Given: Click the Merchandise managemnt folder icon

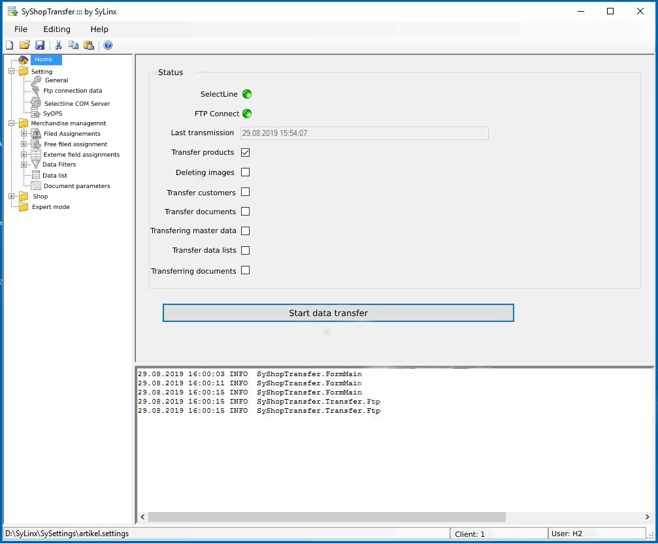Looking at the screenshot, I should tap(24, 123).
